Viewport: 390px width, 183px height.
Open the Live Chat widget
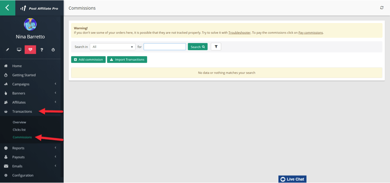pos(292,179)
